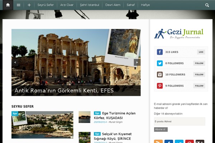Open the bottom Twitter square icon

179,142
